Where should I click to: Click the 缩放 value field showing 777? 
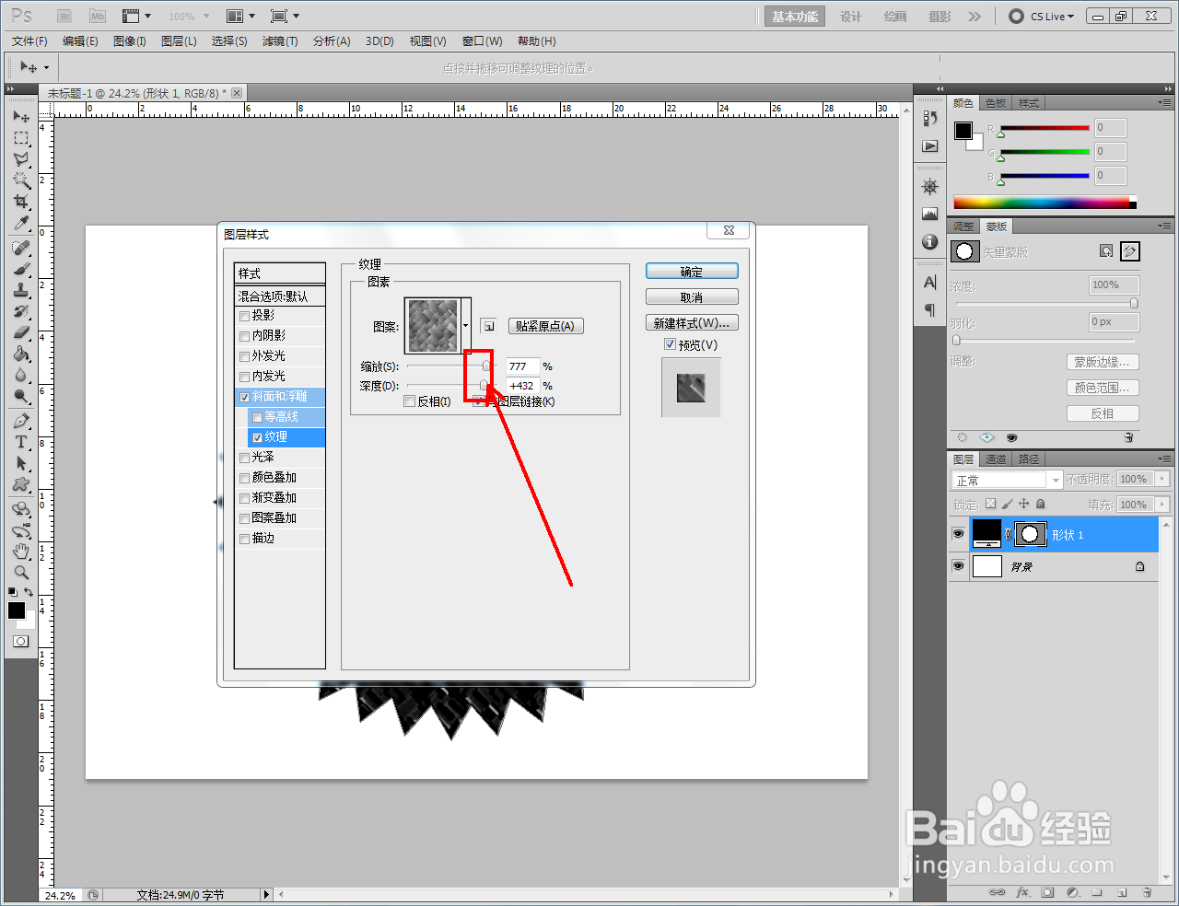point(522,366)
